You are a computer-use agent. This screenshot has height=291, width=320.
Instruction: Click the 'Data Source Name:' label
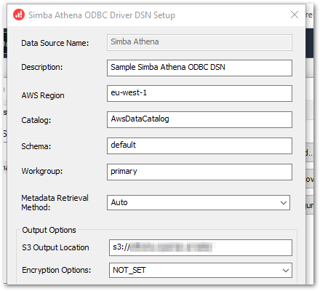pos(55,43)
